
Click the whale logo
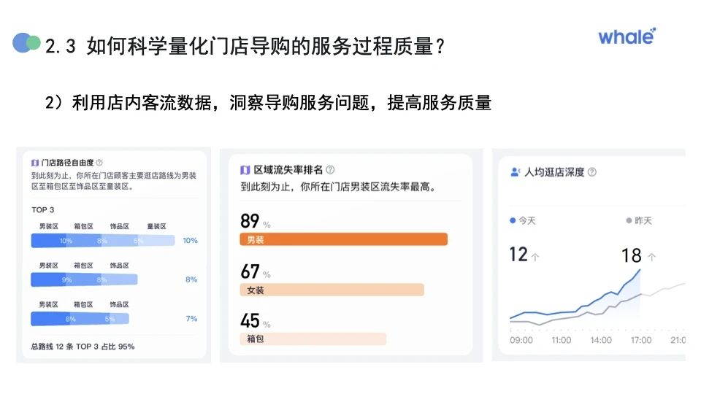(627, 36)
